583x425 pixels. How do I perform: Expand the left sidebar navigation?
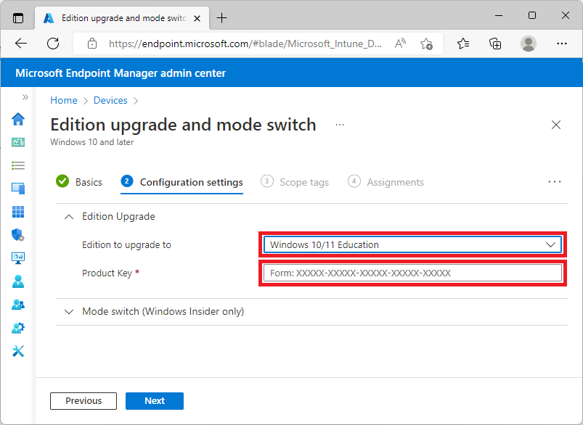point(25,97)
